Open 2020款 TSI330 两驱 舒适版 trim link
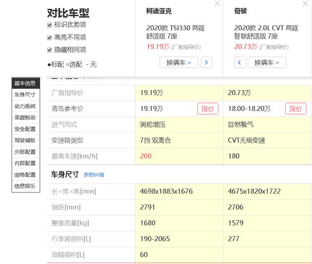 pyautogui.click(x=175, y=32)
